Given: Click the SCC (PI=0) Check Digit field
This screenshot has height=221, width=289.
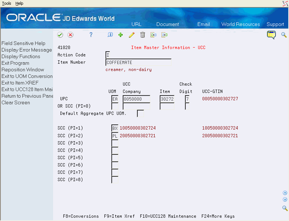Looking at the screenshot, I should 187,106.
